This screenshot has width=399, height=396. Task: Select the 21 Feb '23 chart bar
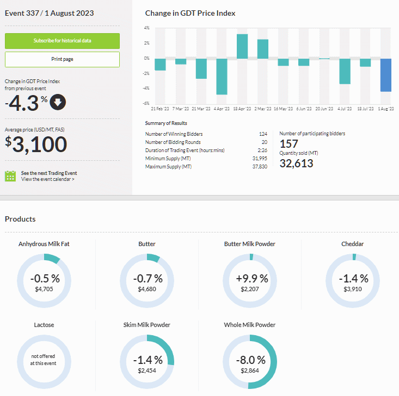pos(160,65)
